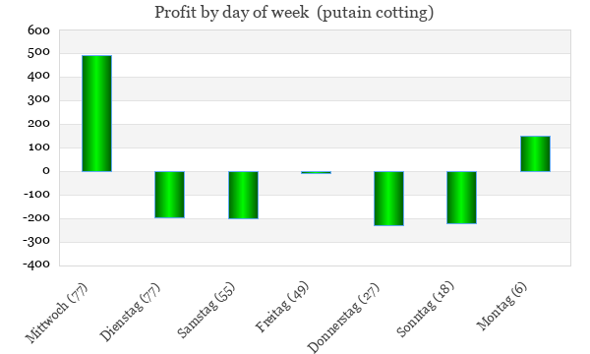Click the Montag positive bar
This screenshot has width=590, height=354.
(x=536, y=153)
